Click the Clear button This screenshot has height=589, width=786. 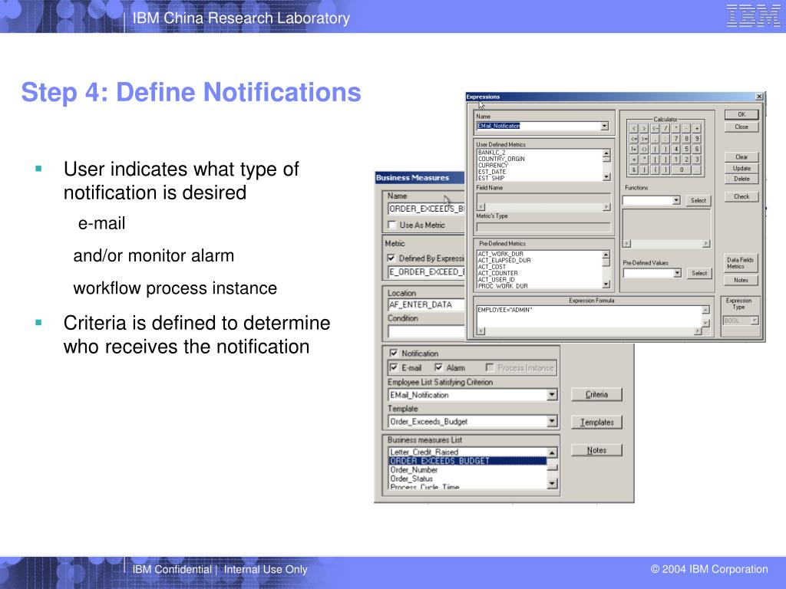(741, 157)
